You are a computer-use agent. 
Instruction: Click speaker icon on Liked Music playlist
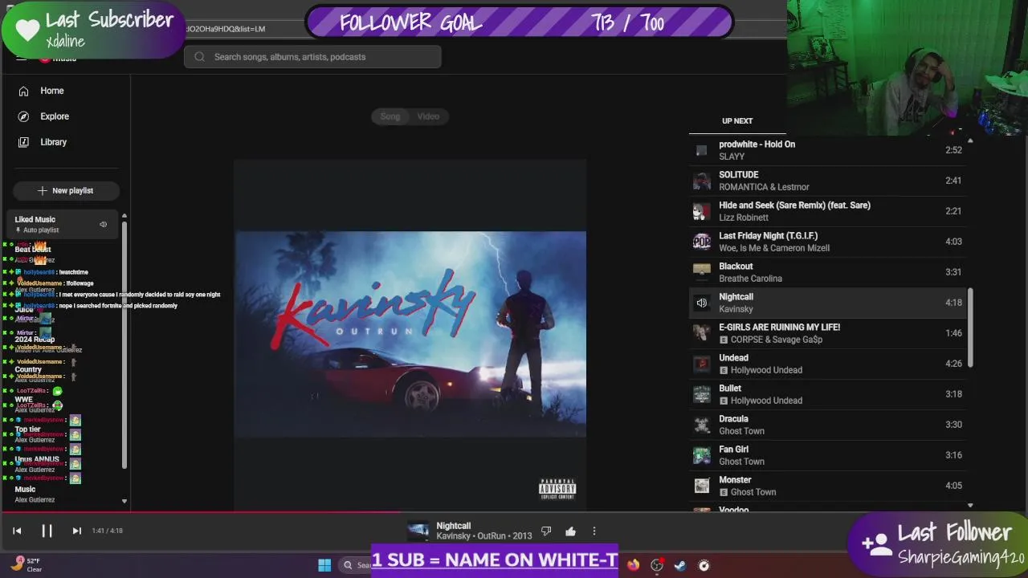point(103,225)
